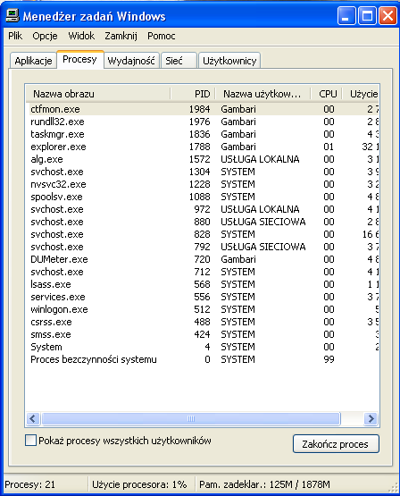Select the Procesy tab

click(80, 59)
